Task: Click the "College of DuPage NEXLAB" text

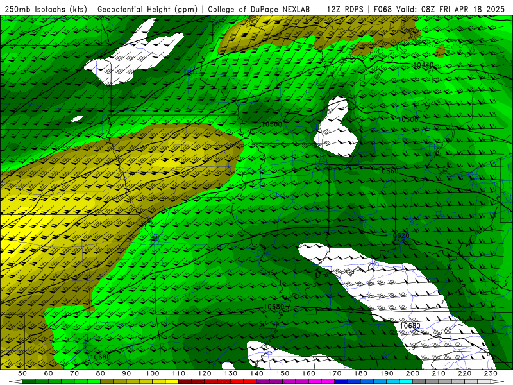Action: coord(258,10)
